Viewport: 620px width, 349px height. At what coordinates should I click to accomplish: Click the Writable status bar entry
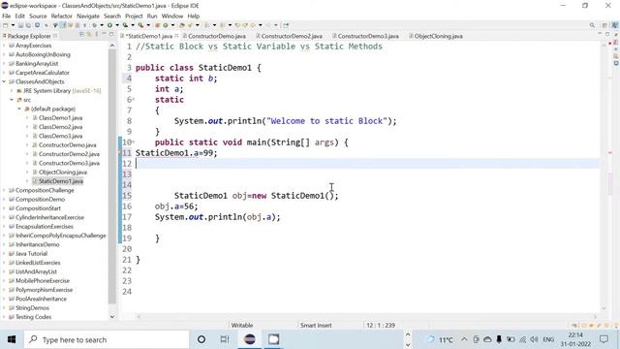point(242,326)
